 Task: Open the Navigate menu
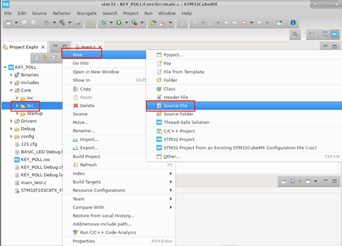86,14
